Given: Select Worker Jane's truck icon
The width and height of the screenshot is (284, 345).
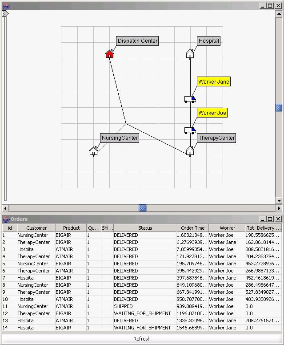Looking at the screenshot, I should tap(190, 99).
